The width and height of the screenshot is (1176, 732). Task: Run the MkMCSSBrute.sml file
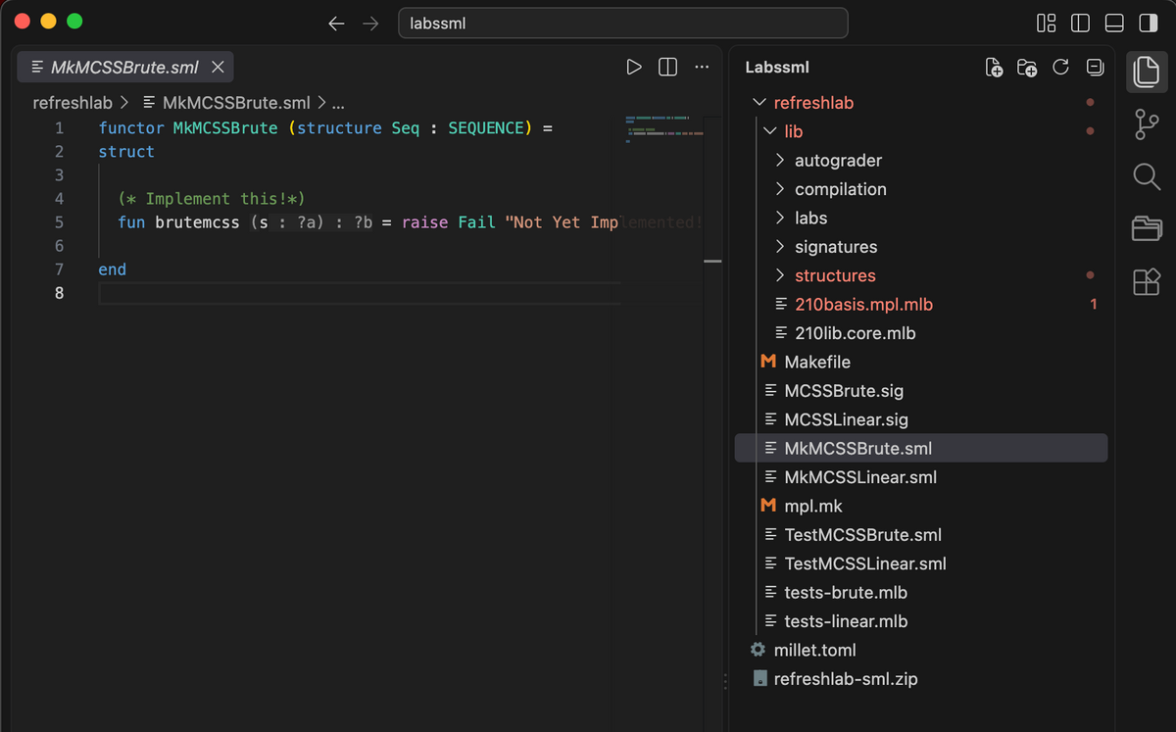pos(634,67)
